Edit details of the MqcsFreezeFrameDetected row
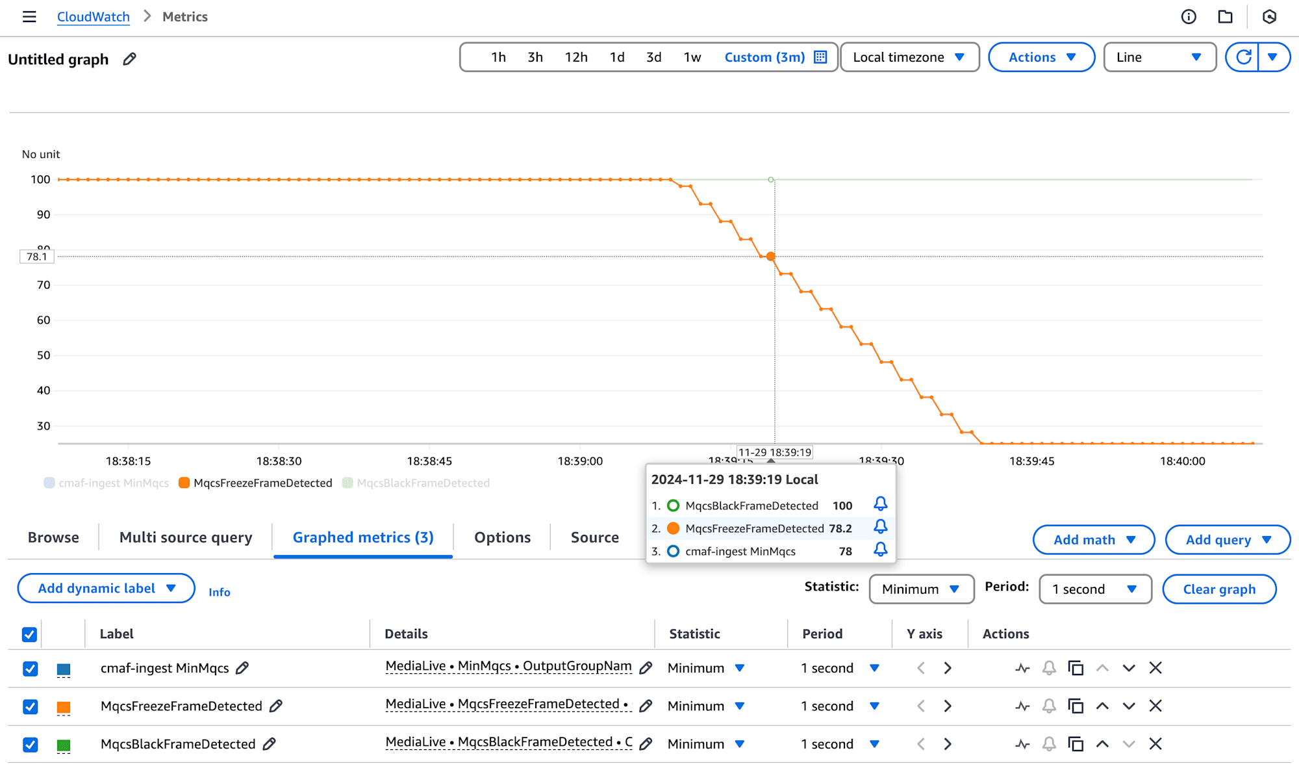The width and height of the screenshot is (1299, 781). [x=645, y=706]
